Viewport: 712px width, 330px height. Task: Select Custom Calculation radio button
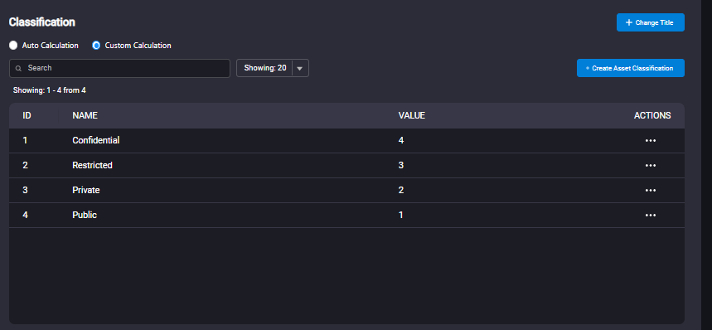[x=96, y=46]
